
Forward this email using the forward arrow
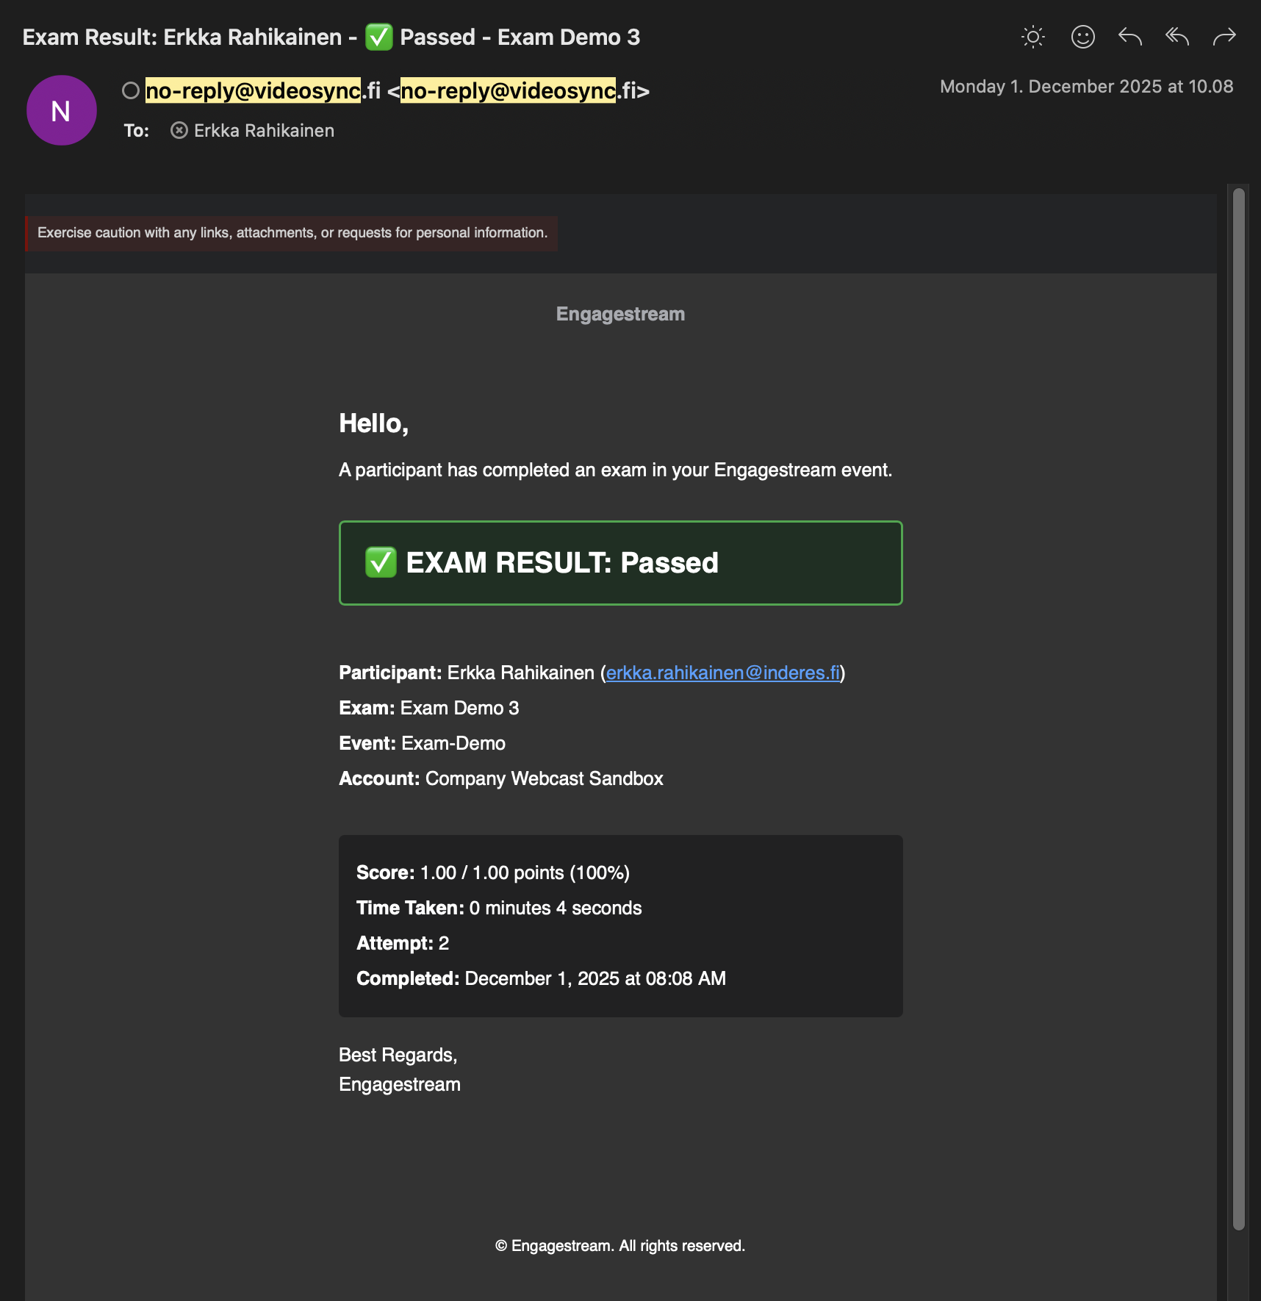pyautogui.click(x=1224, y=37)
